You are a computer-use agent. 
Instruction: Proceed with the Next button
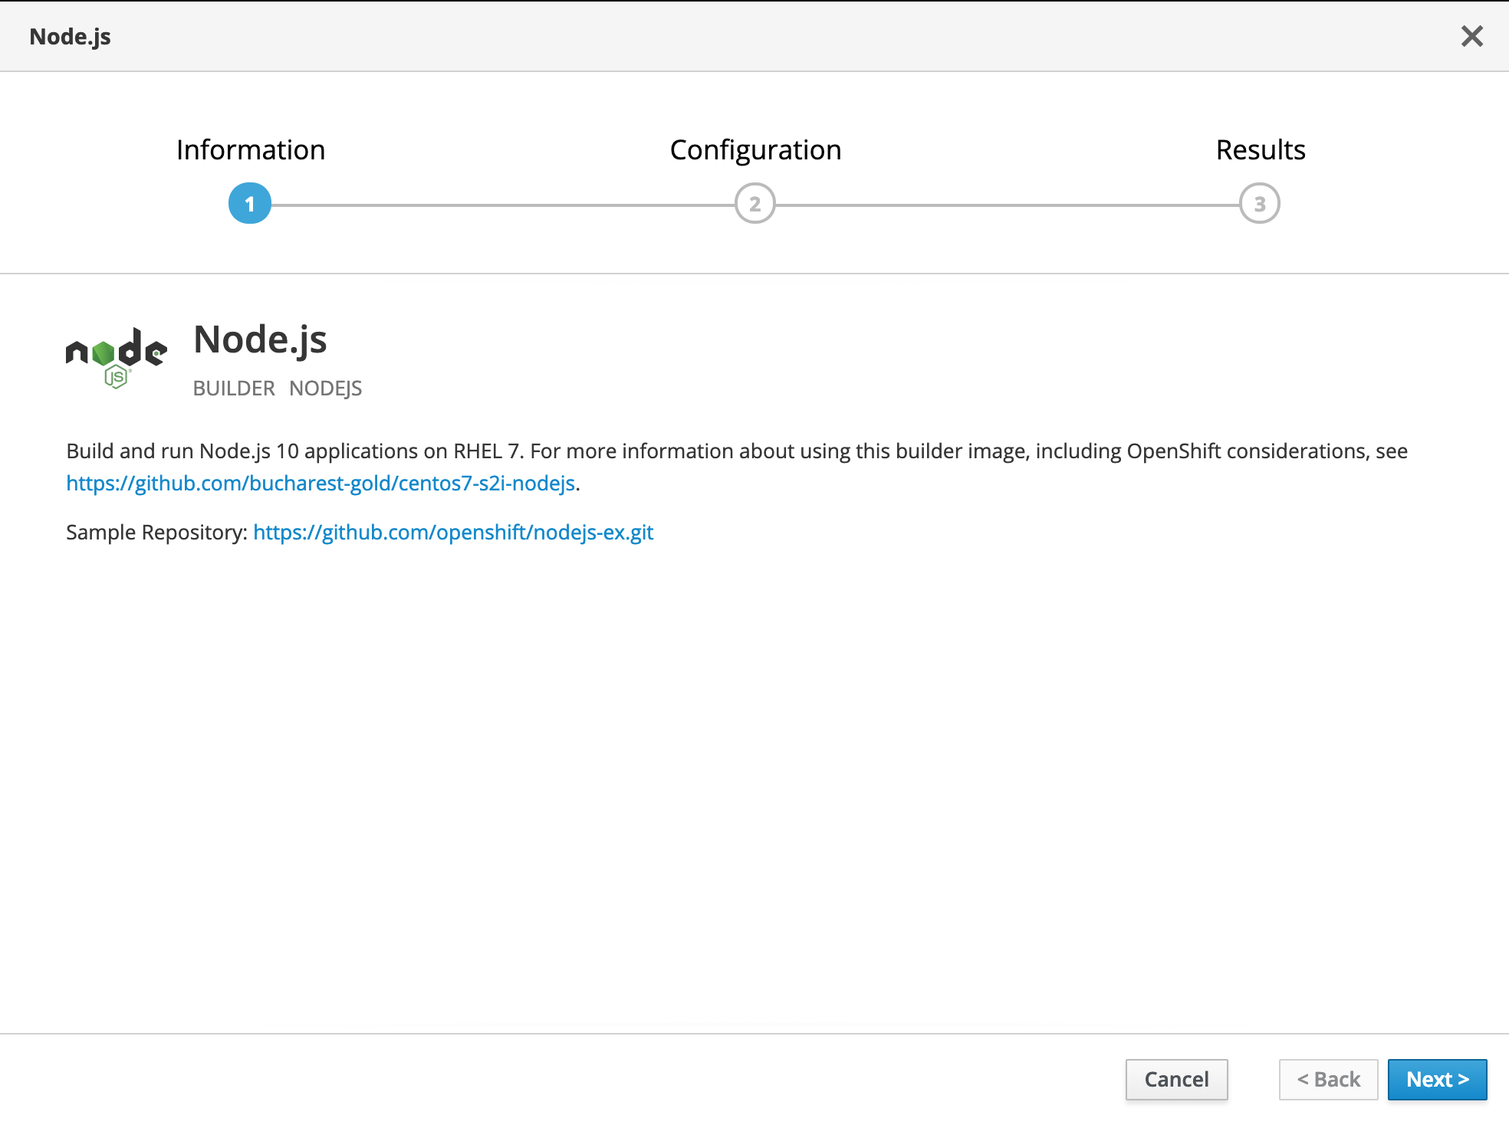[1437, 1080]
